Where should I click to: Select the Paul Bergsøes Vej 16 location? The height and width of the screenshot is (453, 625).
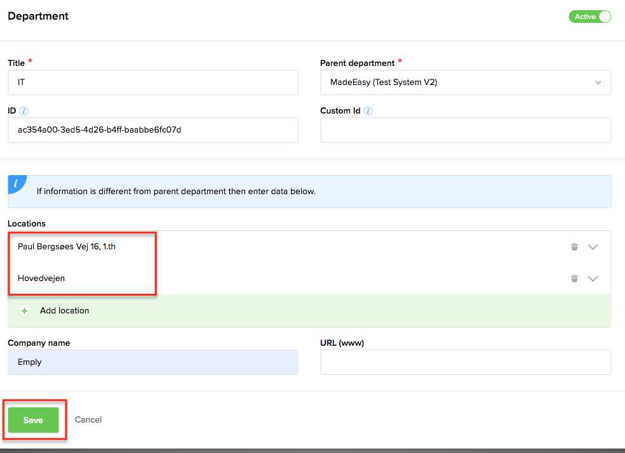point(67,247)
